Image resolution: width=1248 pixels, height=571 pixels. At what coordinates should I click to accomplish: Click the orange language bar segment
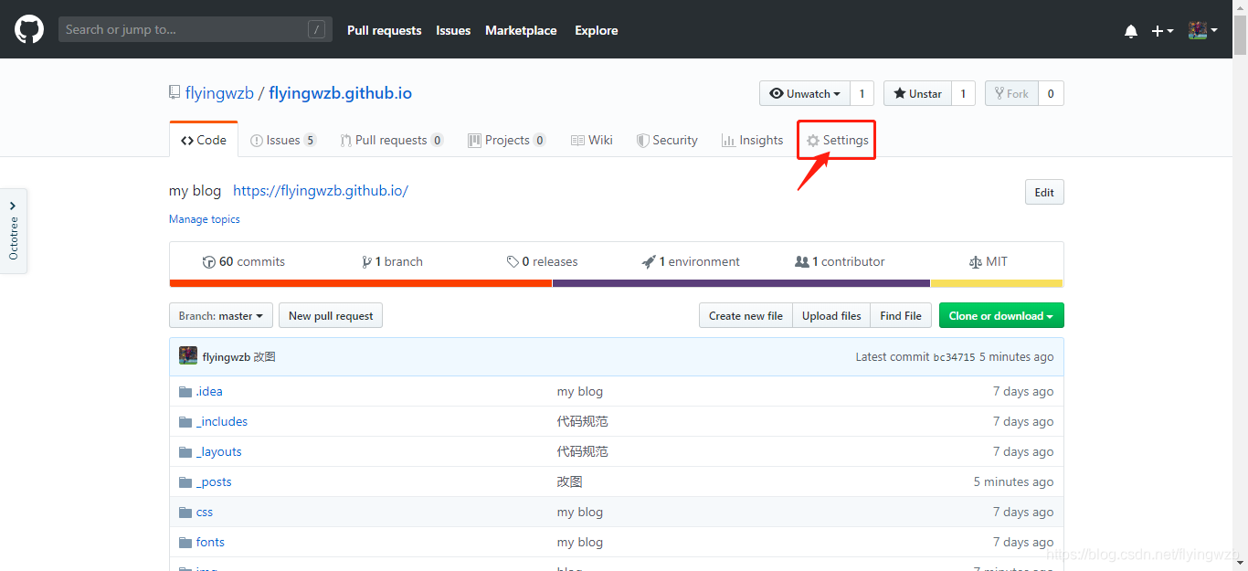click(361, 283)
